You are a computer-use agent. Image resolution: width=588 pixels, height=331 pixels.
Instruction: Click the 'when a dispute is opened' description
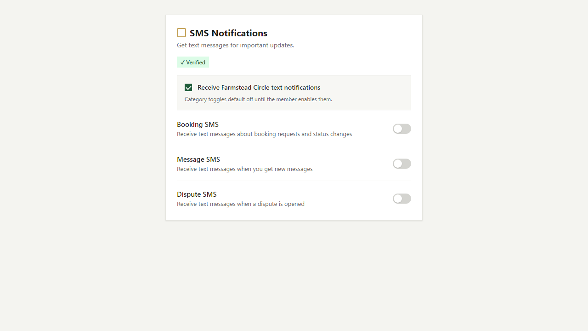click(241, 204)
